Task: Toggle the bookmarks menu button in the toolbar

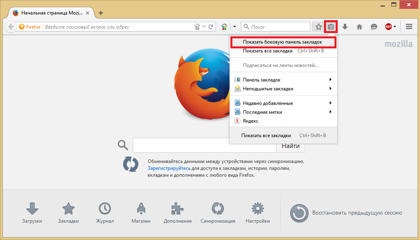Action: 331,27
